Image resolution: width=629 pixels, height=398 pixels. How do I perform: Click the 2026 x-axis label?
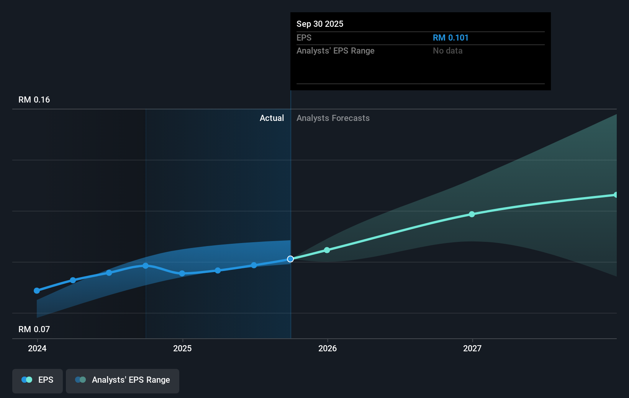(328, 348)
